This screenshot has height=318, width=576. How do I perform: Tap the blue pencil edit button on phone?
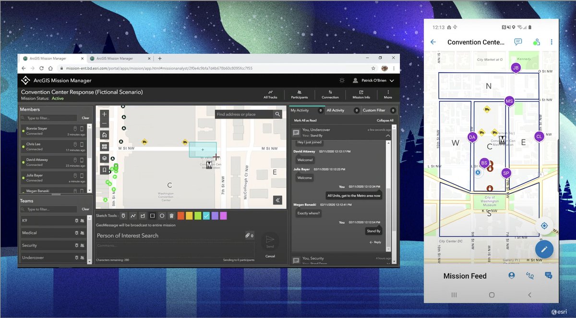[x=544, y=249]
